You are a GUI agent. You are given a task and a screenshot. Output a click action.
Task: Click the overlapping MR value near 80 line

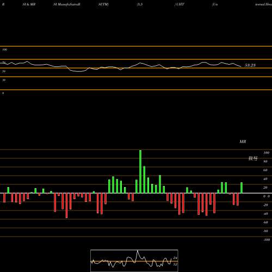point(253,159)
